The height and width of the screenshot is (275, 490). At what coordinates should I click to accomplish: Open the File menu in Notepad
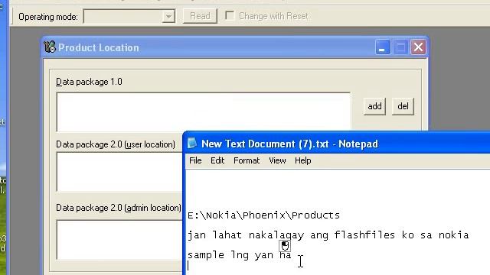click(x=195, y=160)
